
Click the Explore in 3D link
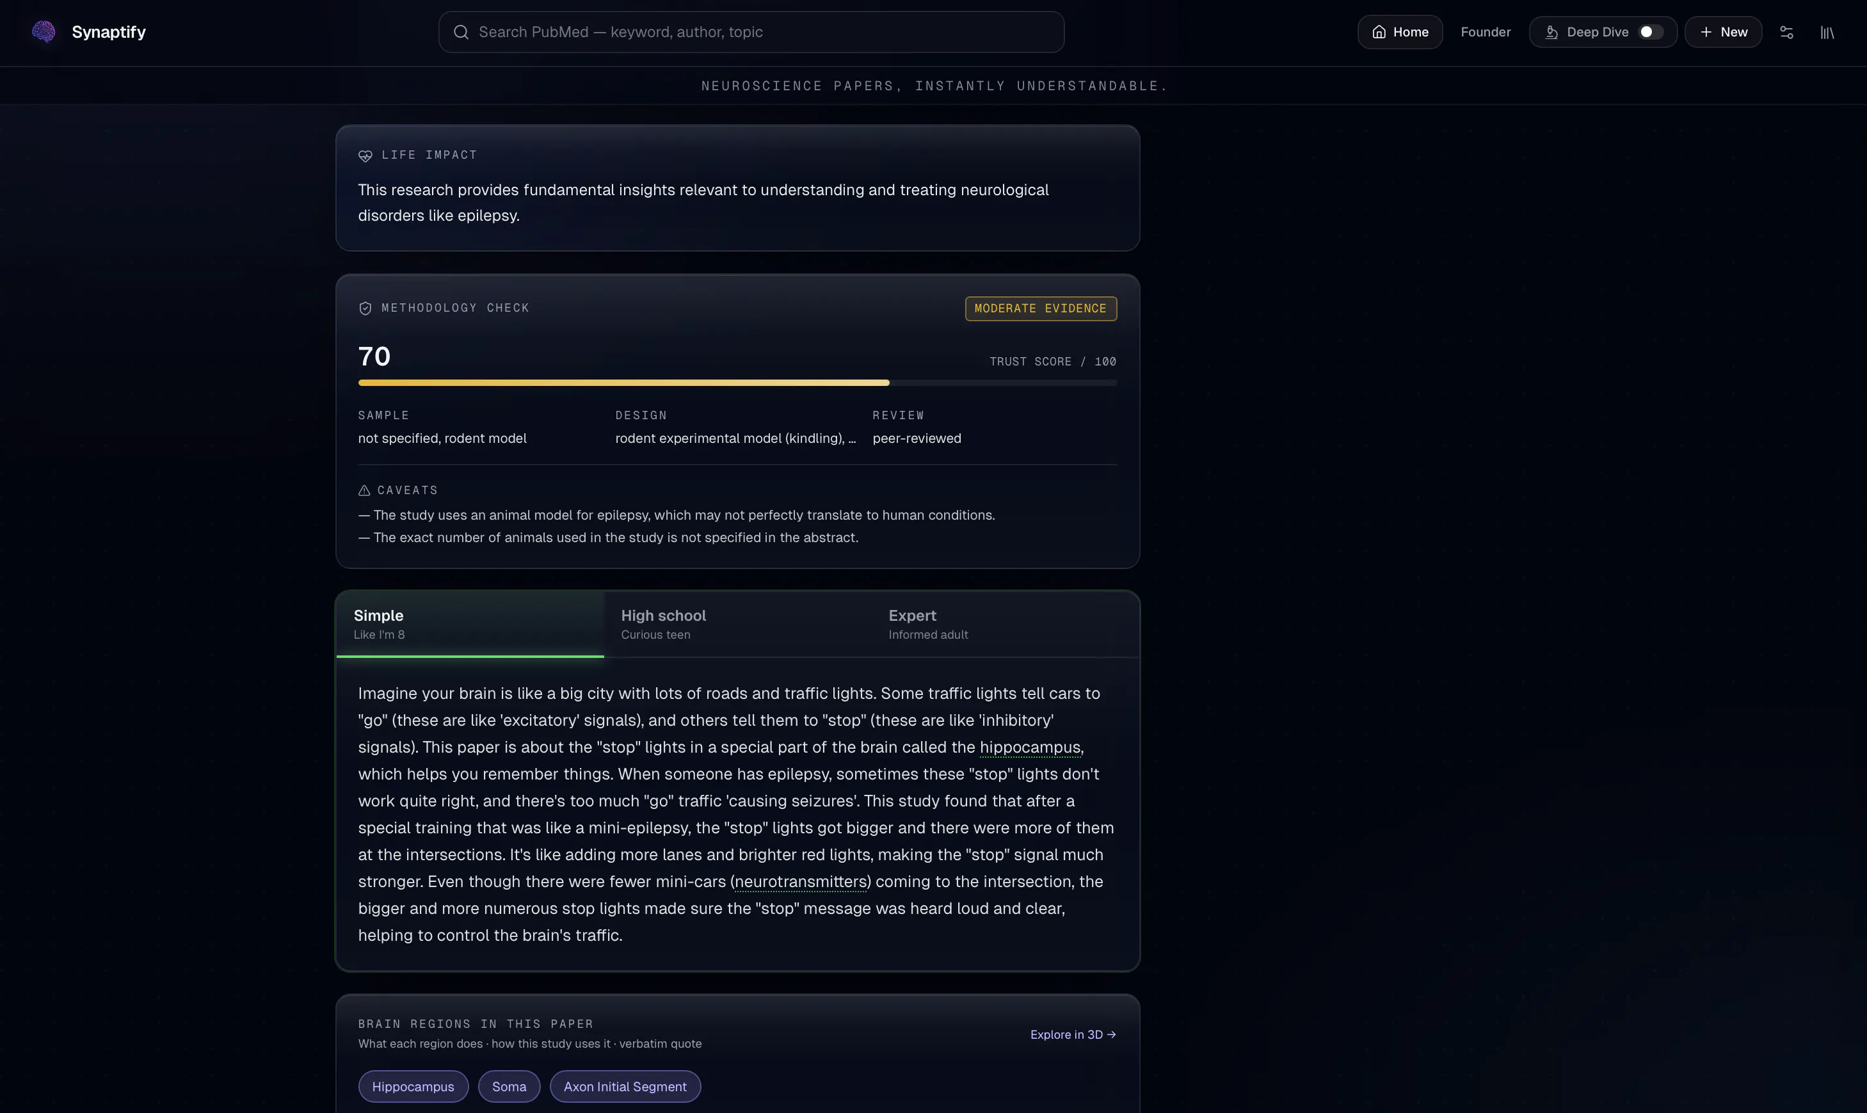click(x=1073, y=1034)
